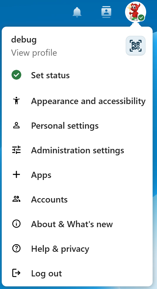Open Appearance and accessibility

(x=77, y=101)
